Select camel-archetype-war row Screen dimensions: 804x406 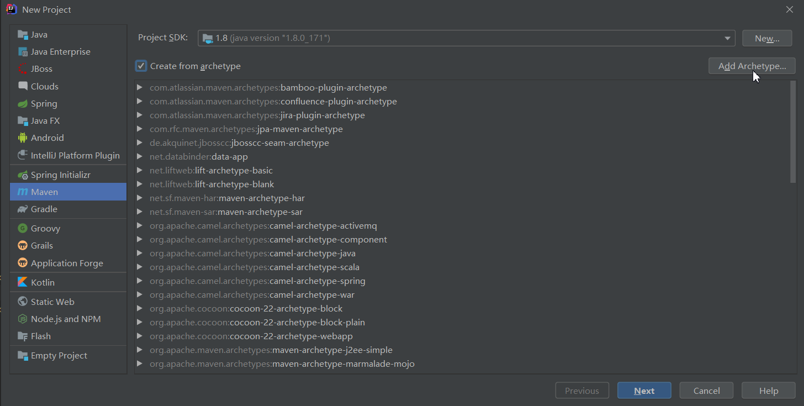tap(462, 294)
